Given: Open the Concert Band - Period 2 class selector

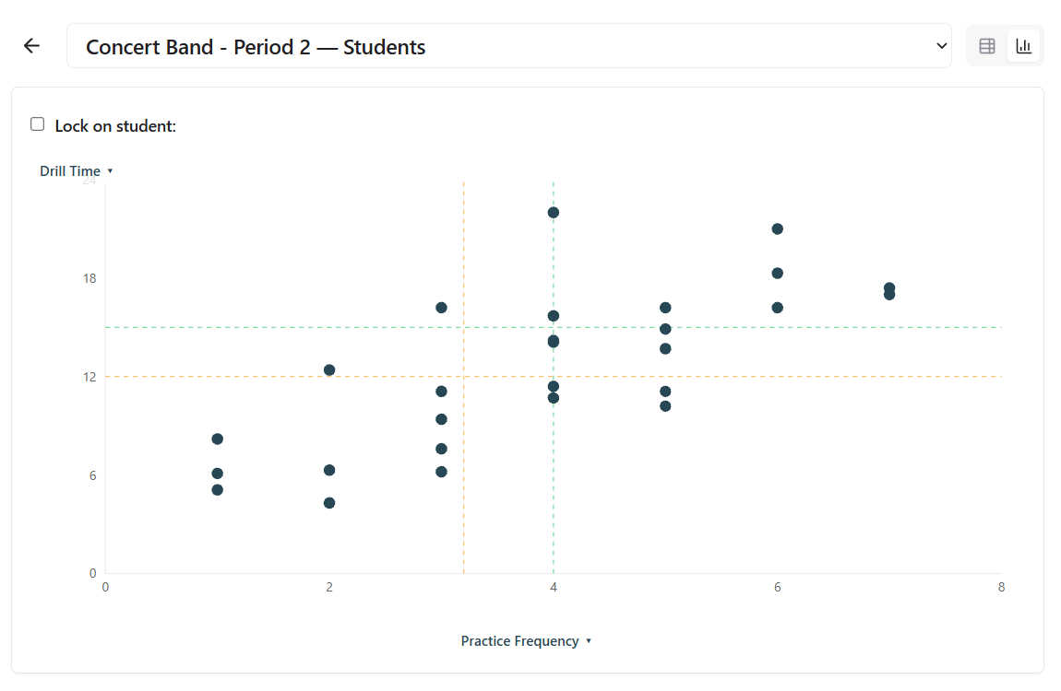Looking at the screenshot, I should tap(508, 46).
